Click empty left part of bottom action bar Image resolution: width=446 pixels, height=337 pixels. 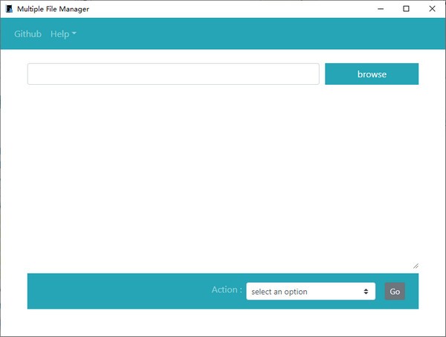tap(111, 291)
